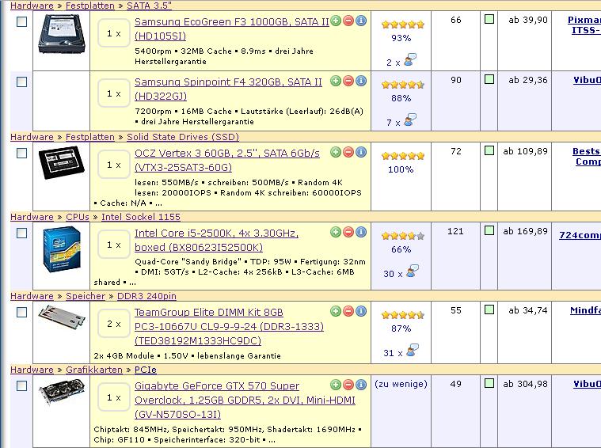The image size is (601, 448).
Task: Open OCZ Vertex 3 60GB product link
Action: click(x=227, y=160)
